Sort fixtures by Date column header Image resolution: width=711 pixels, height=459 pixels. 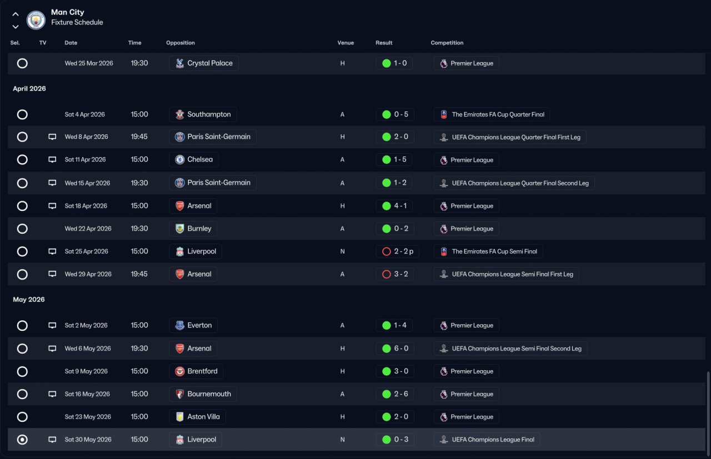[x=71, y=43]
